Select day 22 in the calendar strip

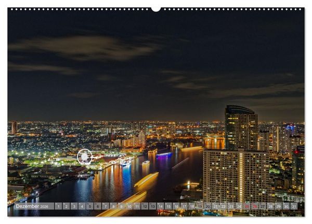click(223, 206)
